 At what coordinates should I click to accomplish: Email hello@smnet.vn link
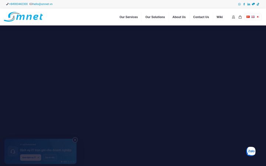point(42,4)
